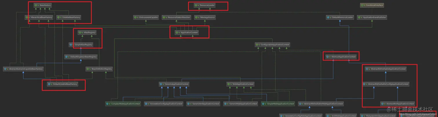Select the AbstractAutowireCapableBeanFactory class icon
This screenshot has height=117, width=438.
click(5, 69)
